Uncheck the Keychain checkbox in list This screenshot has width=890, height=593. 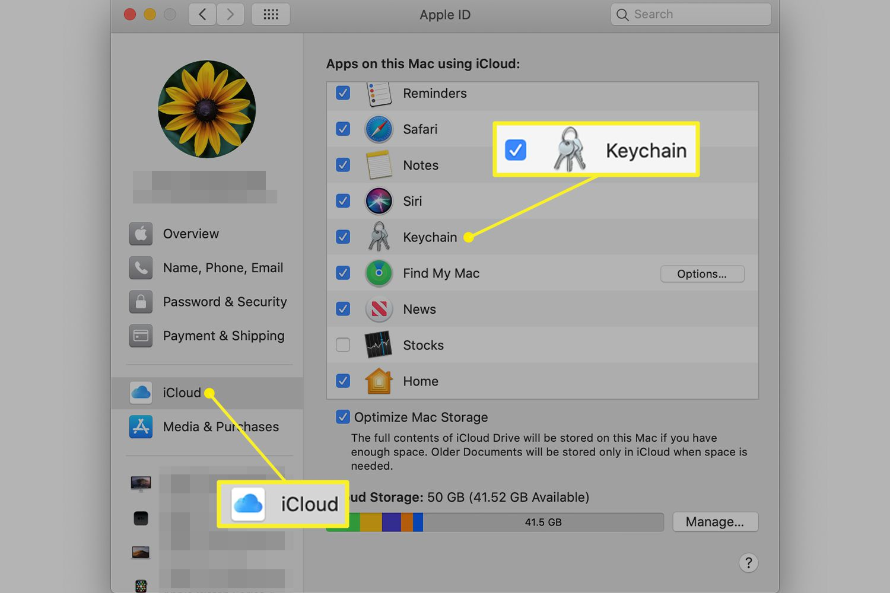pos(343,237)
